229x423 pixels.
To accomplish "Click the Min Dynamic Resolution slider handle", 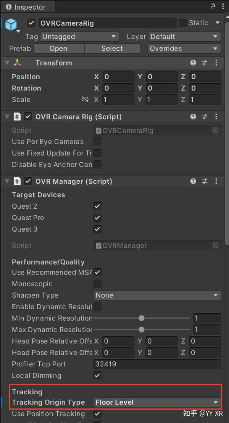I will point(142,318).
